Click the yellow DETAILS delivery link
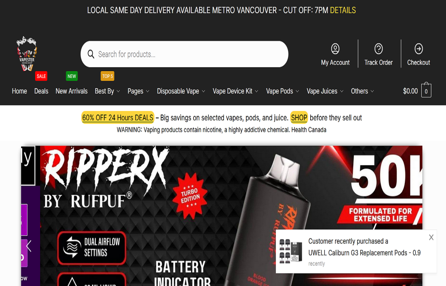This screenshot has width=446, height=286. (343, 10)
